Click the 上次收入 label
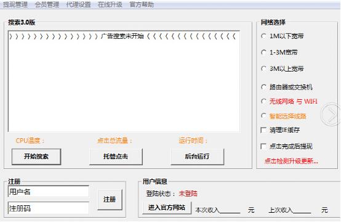This screenshot has height=222, width=341. coord(281,210)
